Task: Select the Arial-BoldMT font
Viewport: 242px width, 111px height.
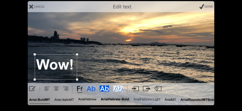Action: pos(40,100)
